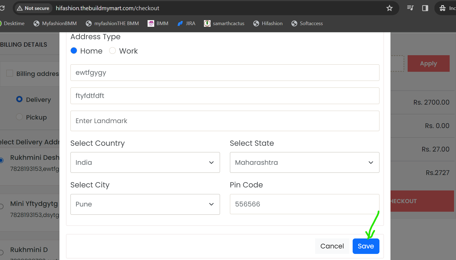The width and height of the screenshot is (456, 260).
Task: Click the Save button
Action: pyautogui.click(x=366, y=246)
